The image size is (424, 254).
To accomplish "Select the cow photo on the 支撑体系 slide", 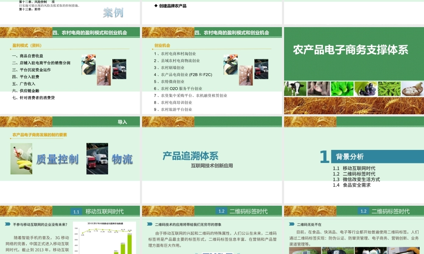I will (295, 88).
